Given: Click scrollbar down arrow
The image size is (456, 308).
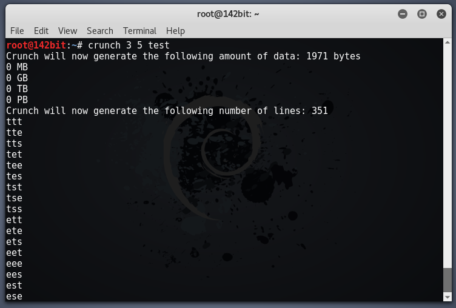Looking at the screenshot, I should (x=448, y=297).
